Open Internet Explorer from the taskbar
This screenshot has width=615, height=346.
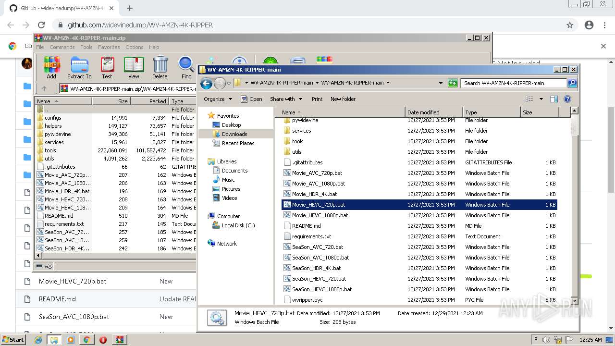(x=38, y=340)
